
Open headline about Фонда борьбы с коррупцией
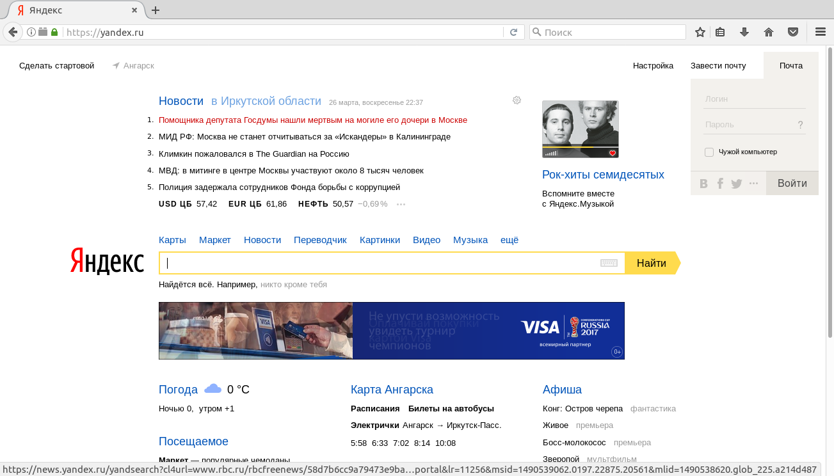(279, 187)
